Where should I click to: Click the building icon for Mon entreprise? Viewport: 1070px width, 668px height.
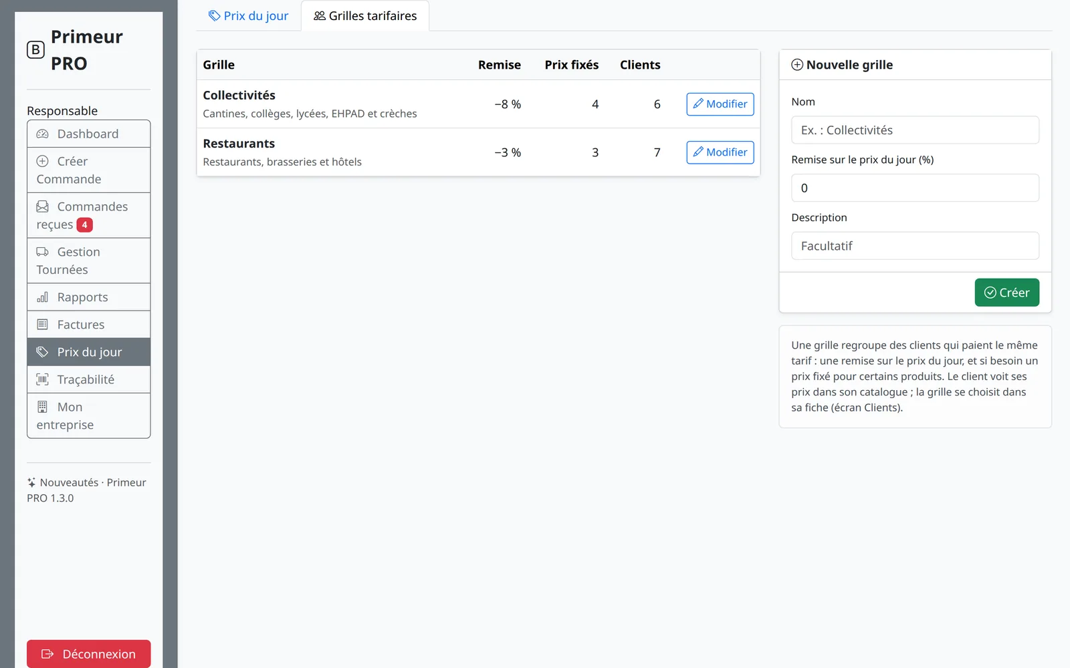[42, 407]
